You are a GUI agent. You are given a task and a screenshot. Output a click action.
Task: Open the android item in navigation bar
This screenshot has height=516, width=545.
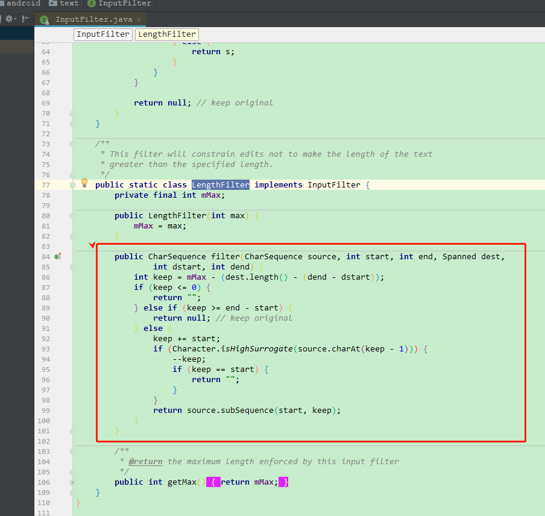(23, 3)
